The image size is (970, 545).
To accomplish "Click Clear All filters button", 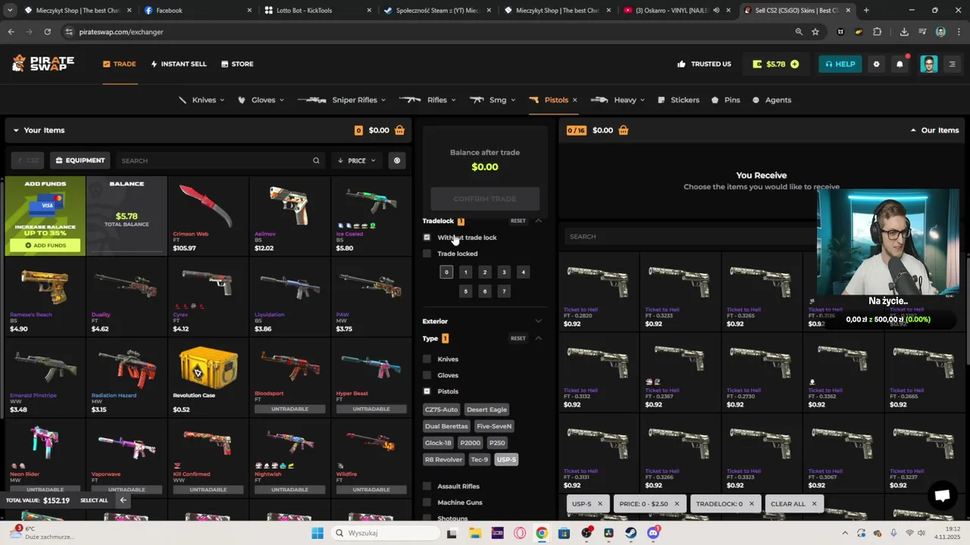I will (794, 503).
